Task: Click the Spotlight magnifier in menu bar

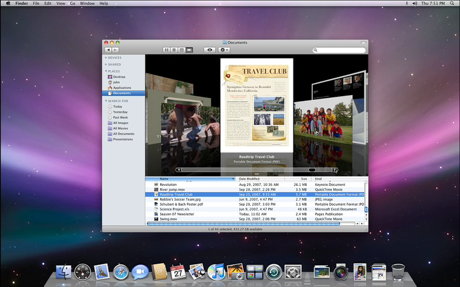Action: click(x=452, y=3)
